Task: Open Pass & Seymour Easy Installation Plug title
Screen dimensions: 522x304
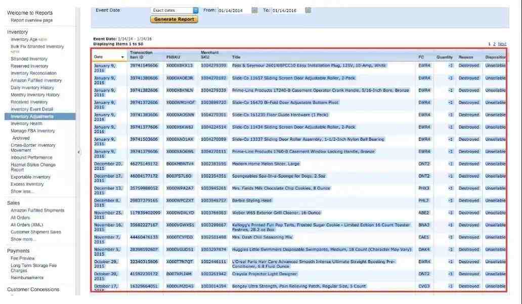Action: 309,66
